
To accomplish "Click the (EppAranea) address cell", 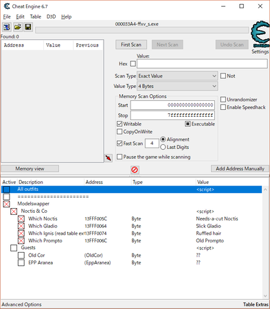I will point(98,262).
